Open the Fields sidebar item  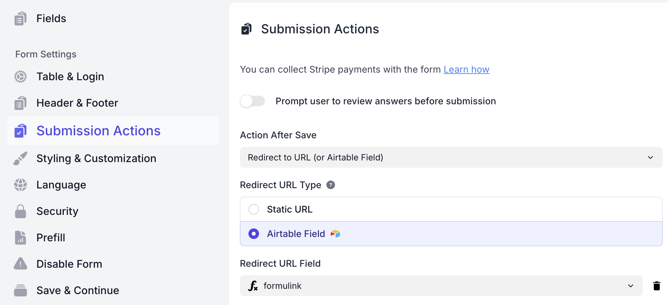pyautogui.click(x=51, y=18)
